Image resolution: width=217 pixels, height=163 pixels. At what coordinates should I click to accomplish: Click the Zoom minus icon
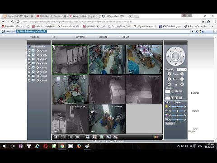[182, 74]
